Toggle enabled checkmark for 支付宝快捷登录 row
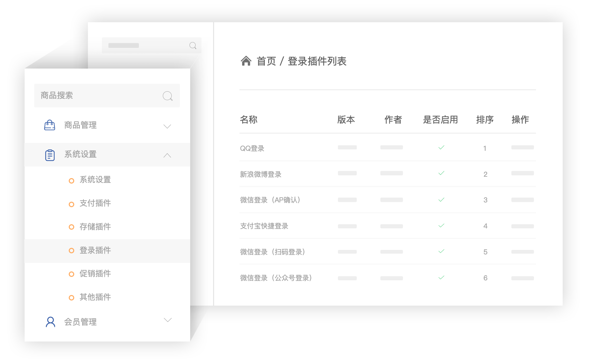The width and height of the screenshot is (589, 361). [x=441, y=226]
